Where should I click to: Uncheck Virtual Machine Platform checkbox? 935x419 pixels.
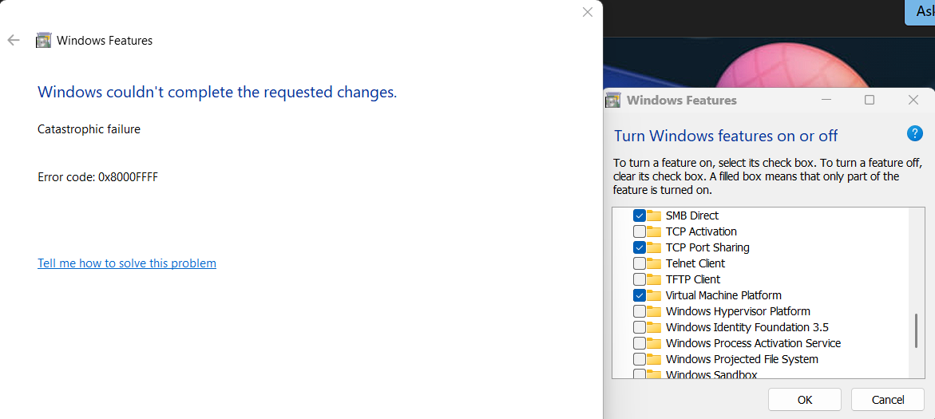(640, 295)
